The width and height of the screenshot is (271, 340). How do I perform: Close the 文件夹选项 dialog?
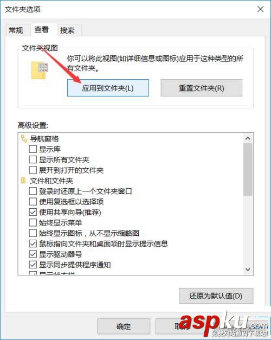click(260, 9)
